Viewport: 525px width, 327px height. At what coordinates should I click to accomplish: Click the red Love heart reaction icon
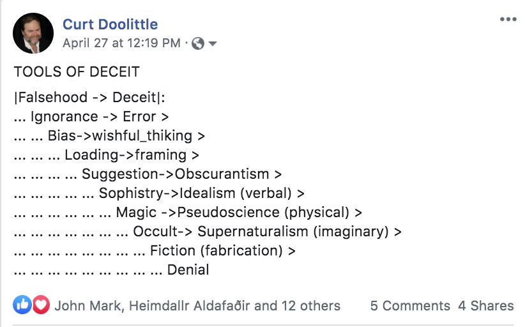coord(41,305)
